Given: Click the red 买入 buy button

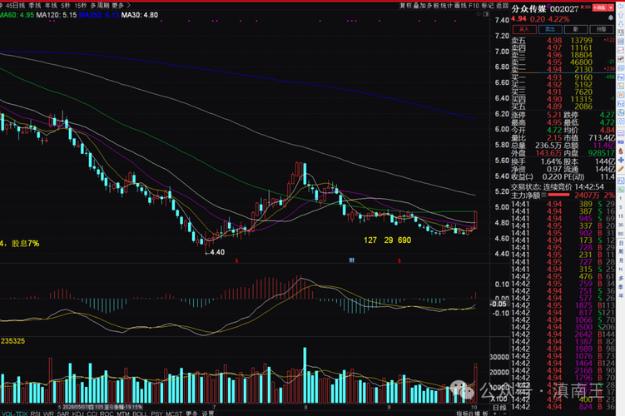Looking at the screenshot, I should (524, 29).
